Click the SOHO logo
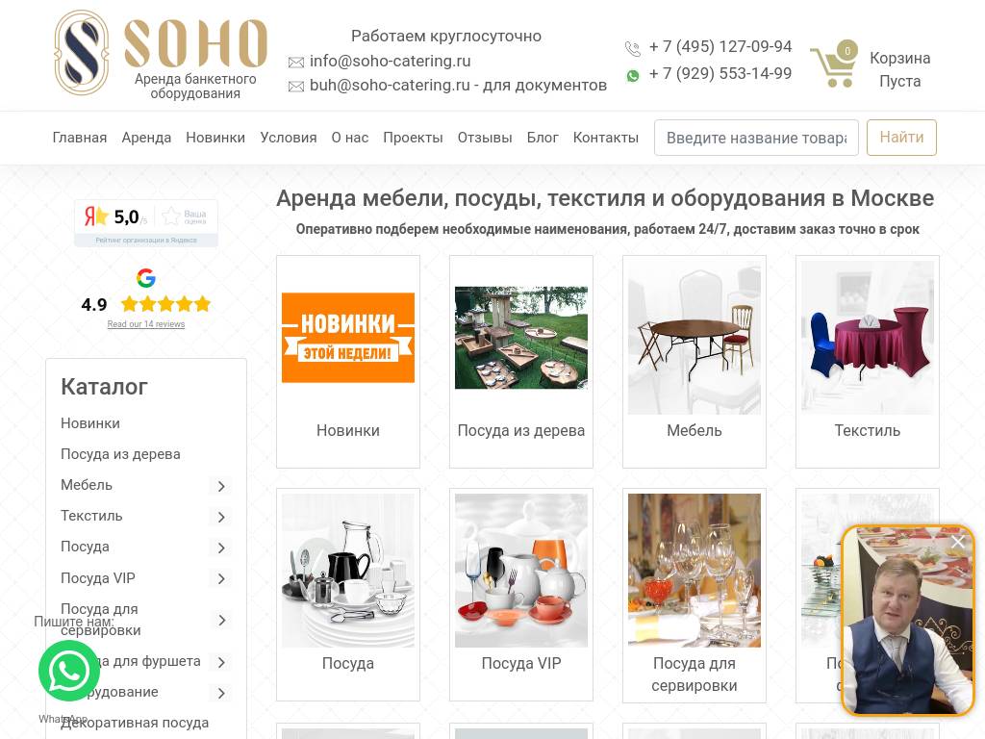Screen dimensions: 985x739 162,54
